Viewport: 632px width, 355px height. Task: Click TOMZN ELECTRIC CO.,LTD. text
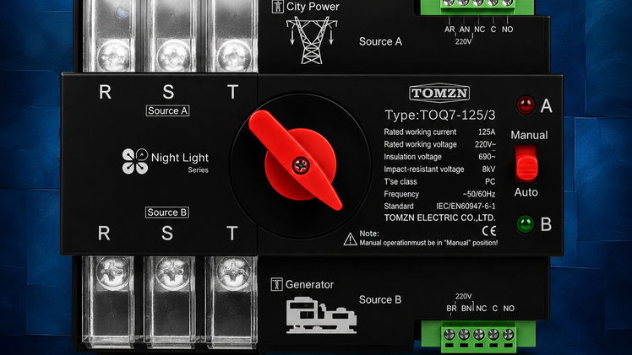point(439,218)
